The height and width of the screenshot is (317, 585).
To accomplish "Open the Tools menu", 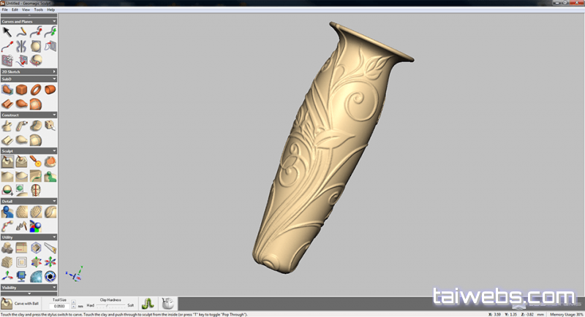I will (x=37, y=9).
